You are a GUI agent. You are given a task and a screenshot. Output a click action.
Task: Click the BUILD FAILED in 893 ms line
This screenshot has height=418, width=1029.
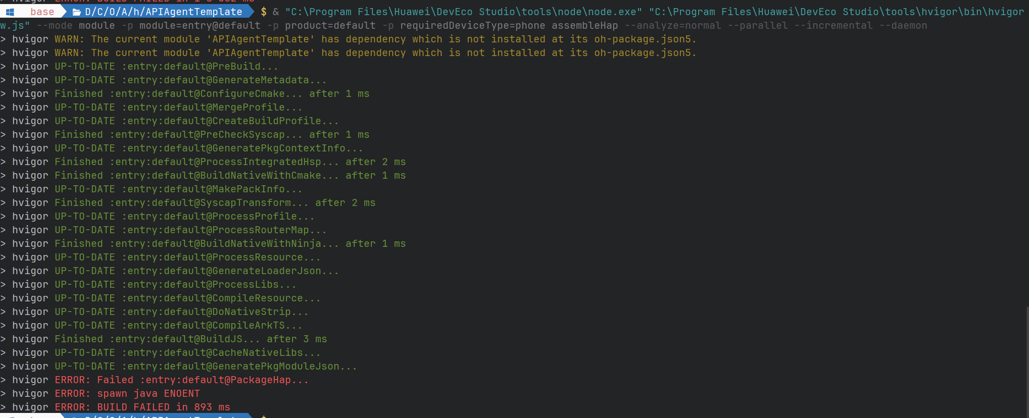pyautogui.click(x=115, y=407)
